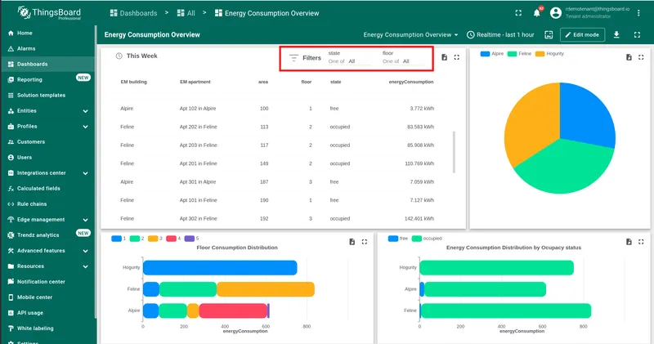Image resolution: width=654 pixels, height=344 pixels.
Task: Toggle fullscreen icon in top header
Action: [518, 13]
